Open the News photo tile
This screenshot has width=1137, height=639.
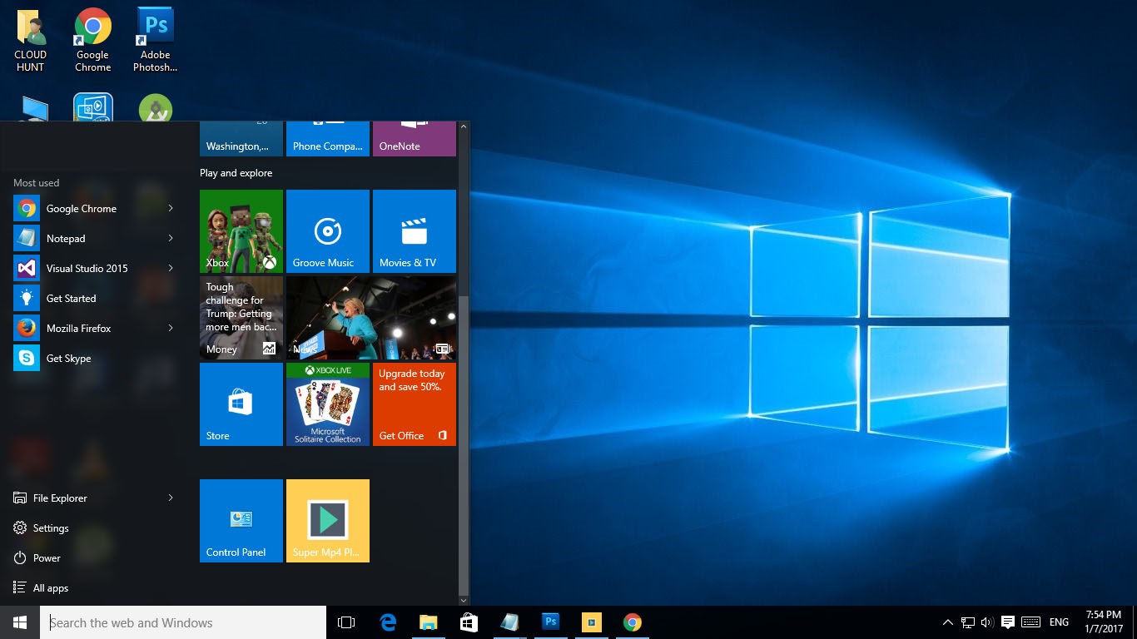pyautogui.click(x=371, y=318)
